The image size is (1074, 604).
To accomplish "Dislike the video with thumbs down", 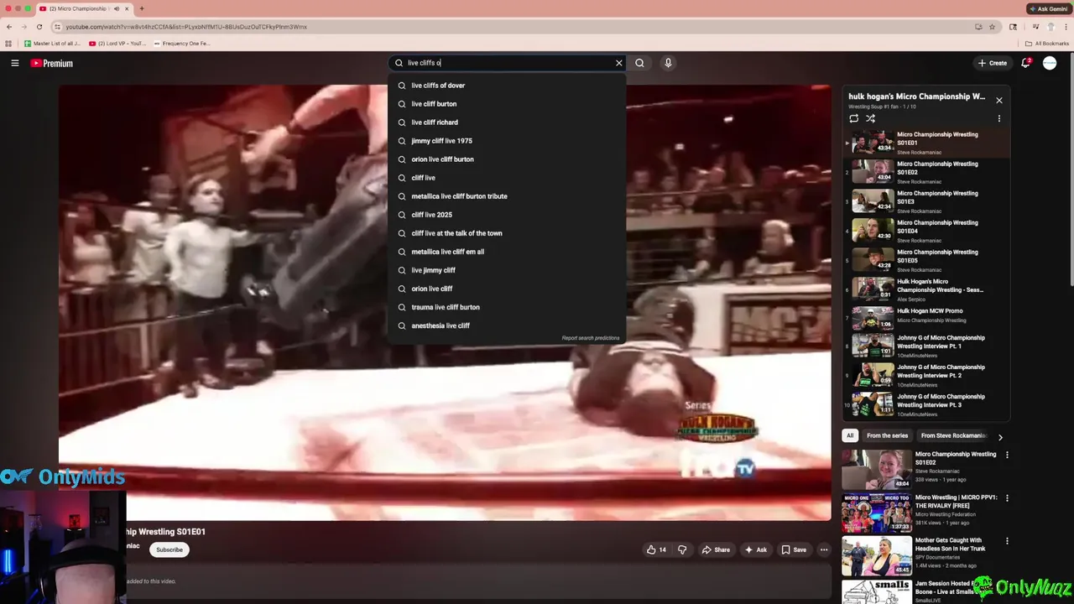I will [x=682, y=549].
